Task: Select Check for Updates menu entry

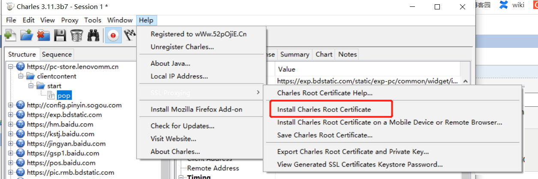Action: (x=183, y=126)
